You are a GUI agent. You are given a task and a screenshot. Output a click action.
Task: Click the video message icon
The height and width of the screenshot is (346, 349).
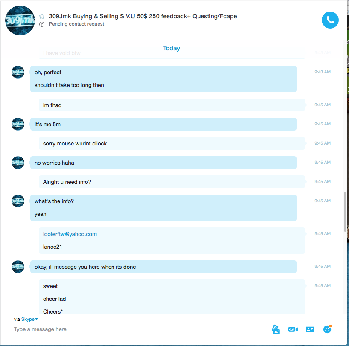(293, 329)
